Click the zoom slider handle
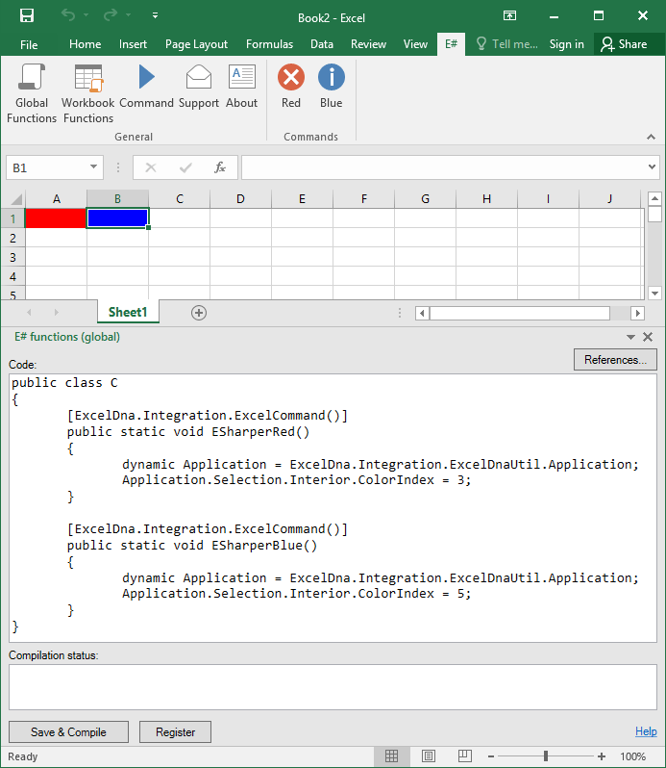The height and width of the screenshot is (768, 666). click(x=546, y=756)
